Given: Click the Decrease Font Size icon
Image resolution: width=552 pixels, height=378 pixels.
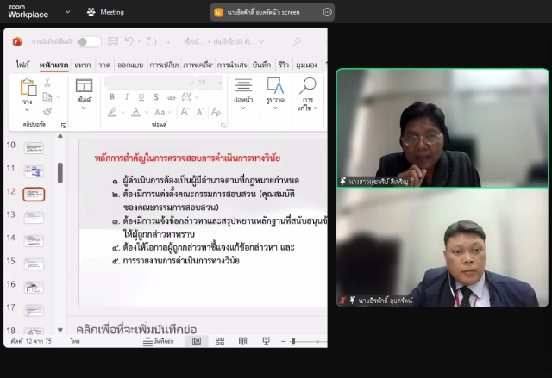Looking at the screenshot, I should click(200, 112).
